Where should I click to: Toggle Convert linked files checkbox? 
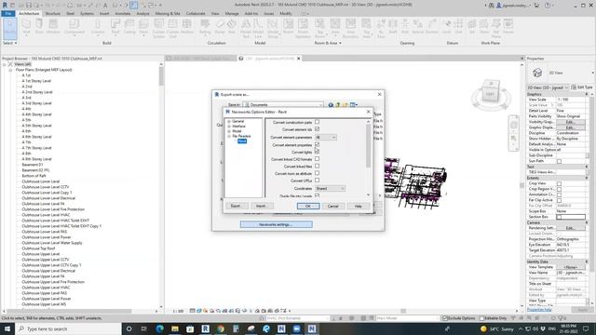click(317, 166)
